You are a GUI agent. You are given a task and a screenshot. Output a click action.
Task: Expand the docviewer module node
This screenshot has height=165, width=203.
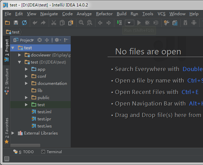[x=20, y=55]
